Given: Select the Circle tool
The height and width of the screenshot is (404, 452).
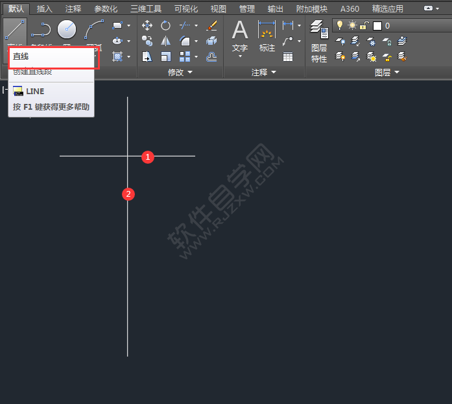Looking at the screenshot, I should click(67, 30).
